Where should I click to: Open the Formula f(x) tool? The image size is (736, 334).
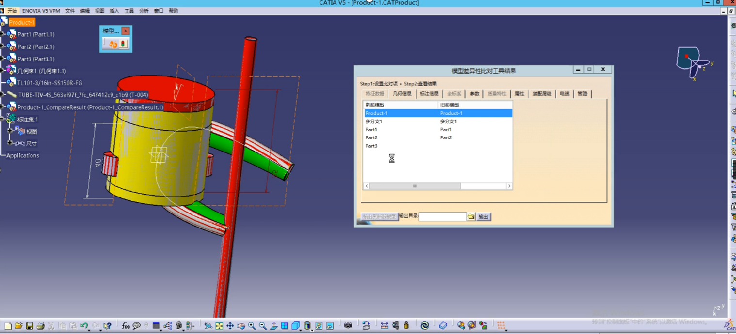click(x=126, y=326)
